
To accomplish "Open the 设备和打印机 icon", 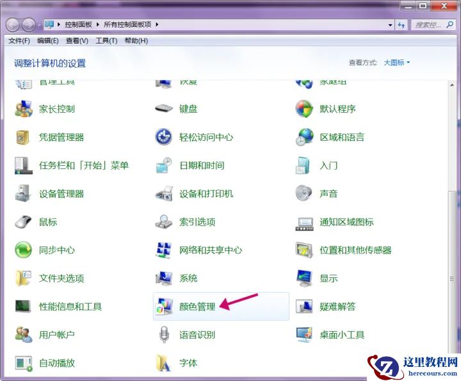I will 164,193.
